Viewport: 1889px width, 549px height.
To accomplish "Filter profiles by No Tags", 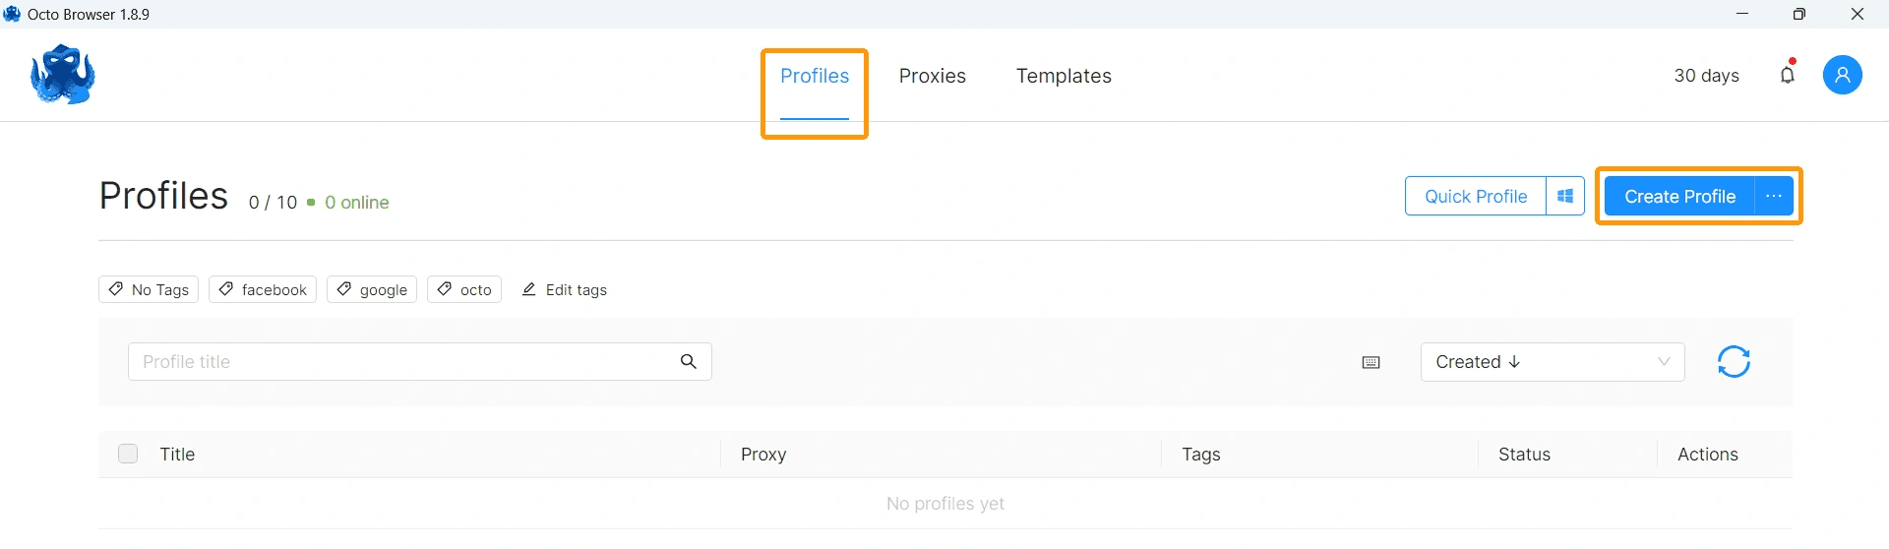I will coord(149,289).
